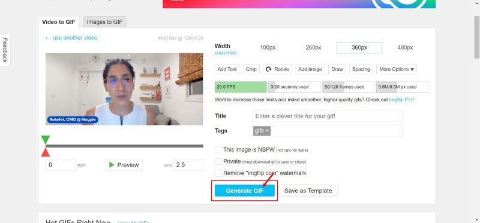Click the start time input field

(x=61, y=165)
